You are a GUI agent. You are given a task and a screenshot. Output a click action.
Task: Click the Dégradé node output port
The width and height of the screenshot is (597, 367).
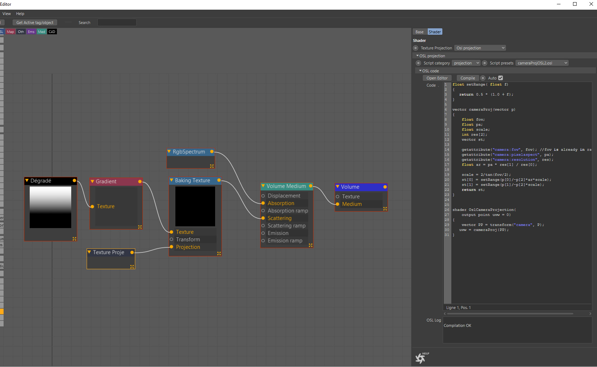74,181
